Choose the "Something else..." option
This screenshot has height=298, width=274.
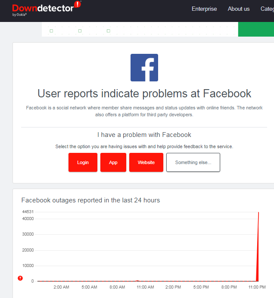click(x=193, y=162)
